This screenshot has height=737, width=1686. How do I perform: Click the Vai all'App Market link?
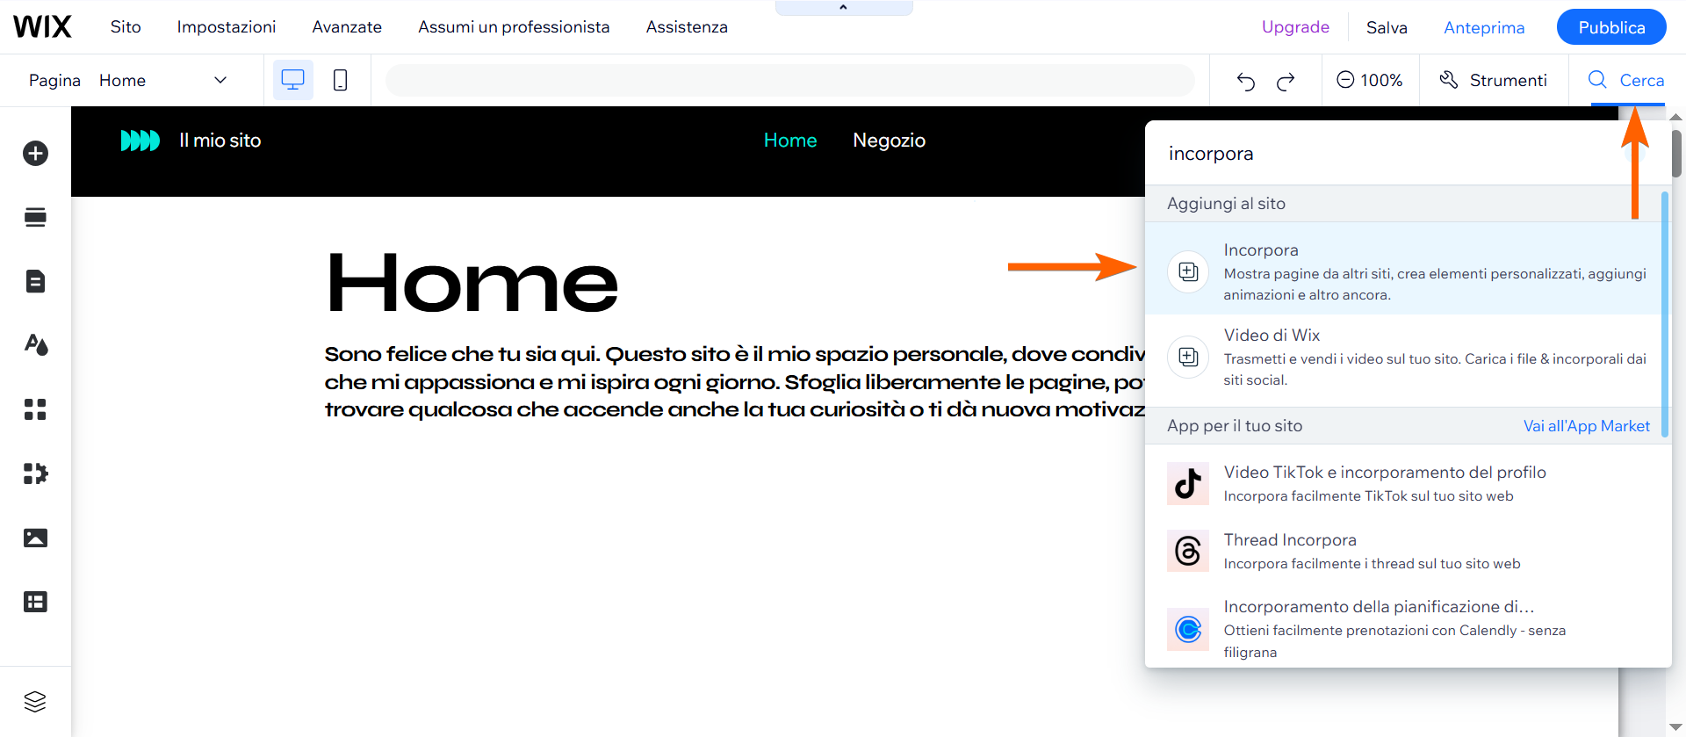(1586, 425)
